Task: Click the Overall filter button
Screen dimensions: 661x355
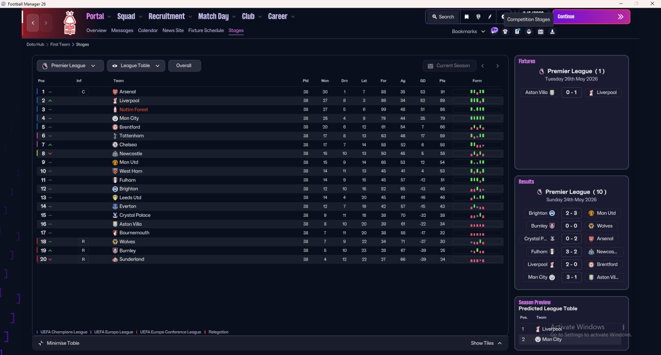Action: click(x=184, y=66)
